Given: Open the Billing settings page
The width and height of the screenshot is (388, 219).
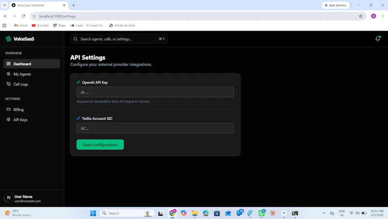Looking at the screenshot, I should click(32, 110).
